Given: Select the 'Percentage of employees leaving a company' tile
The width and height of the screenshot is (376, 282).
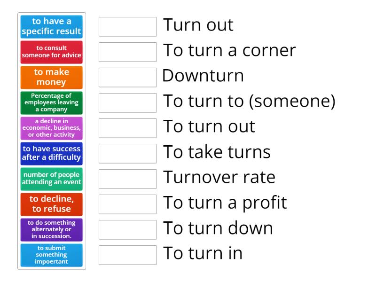Looking at the screenshot, I should [52, 103].
